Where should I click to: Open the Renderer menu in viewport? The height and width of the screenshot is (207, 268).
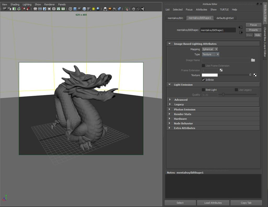point(49,4)
